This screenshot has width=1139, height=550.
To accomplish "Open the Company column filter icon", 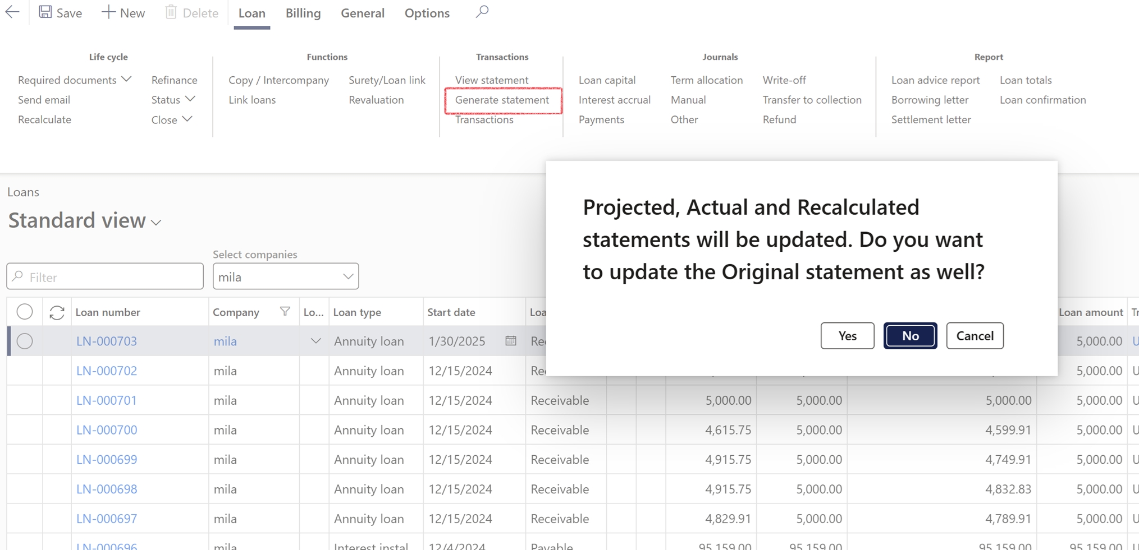I will click(x=285, y=312).
